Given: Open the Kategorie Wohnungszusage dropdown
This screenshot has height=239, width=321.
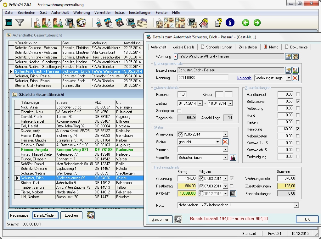Looking at the screenshot, I should [x=288, y=78].
